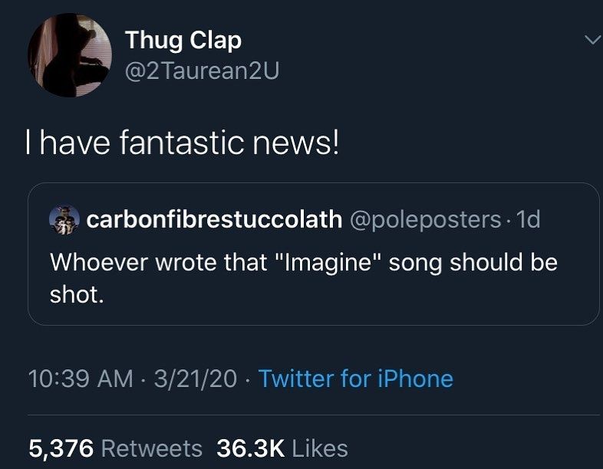Click the 3/21/20 date
603x469 pixels.
pos(195,378)
